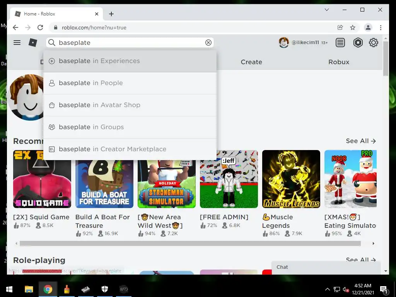Close the Home - Roblox tab
396x297 pixels.
(x=96, y=14)
